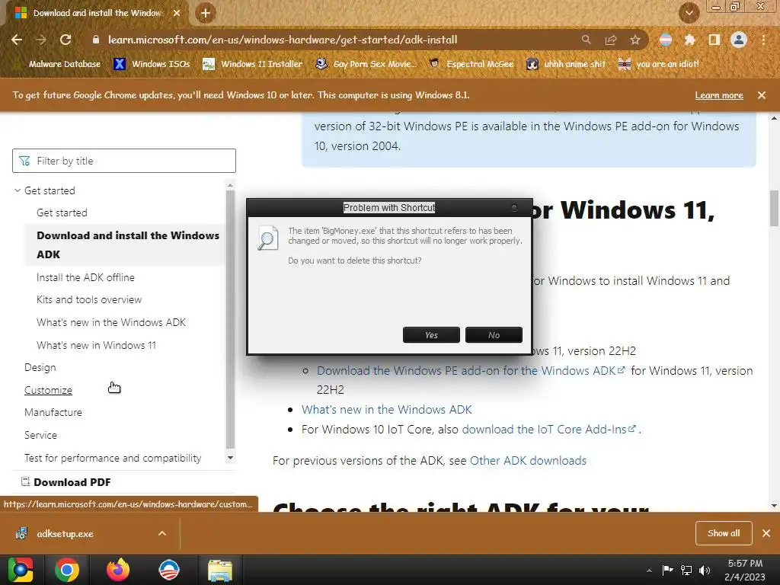Expand adksetup.exe download options chevron

(x=162, y=533)
